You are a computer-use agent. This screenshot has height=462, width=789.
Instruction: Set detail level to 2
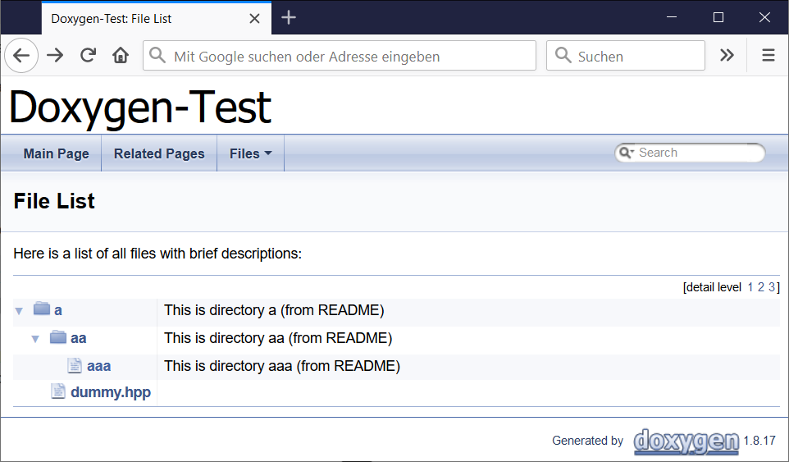pos(761,287)
